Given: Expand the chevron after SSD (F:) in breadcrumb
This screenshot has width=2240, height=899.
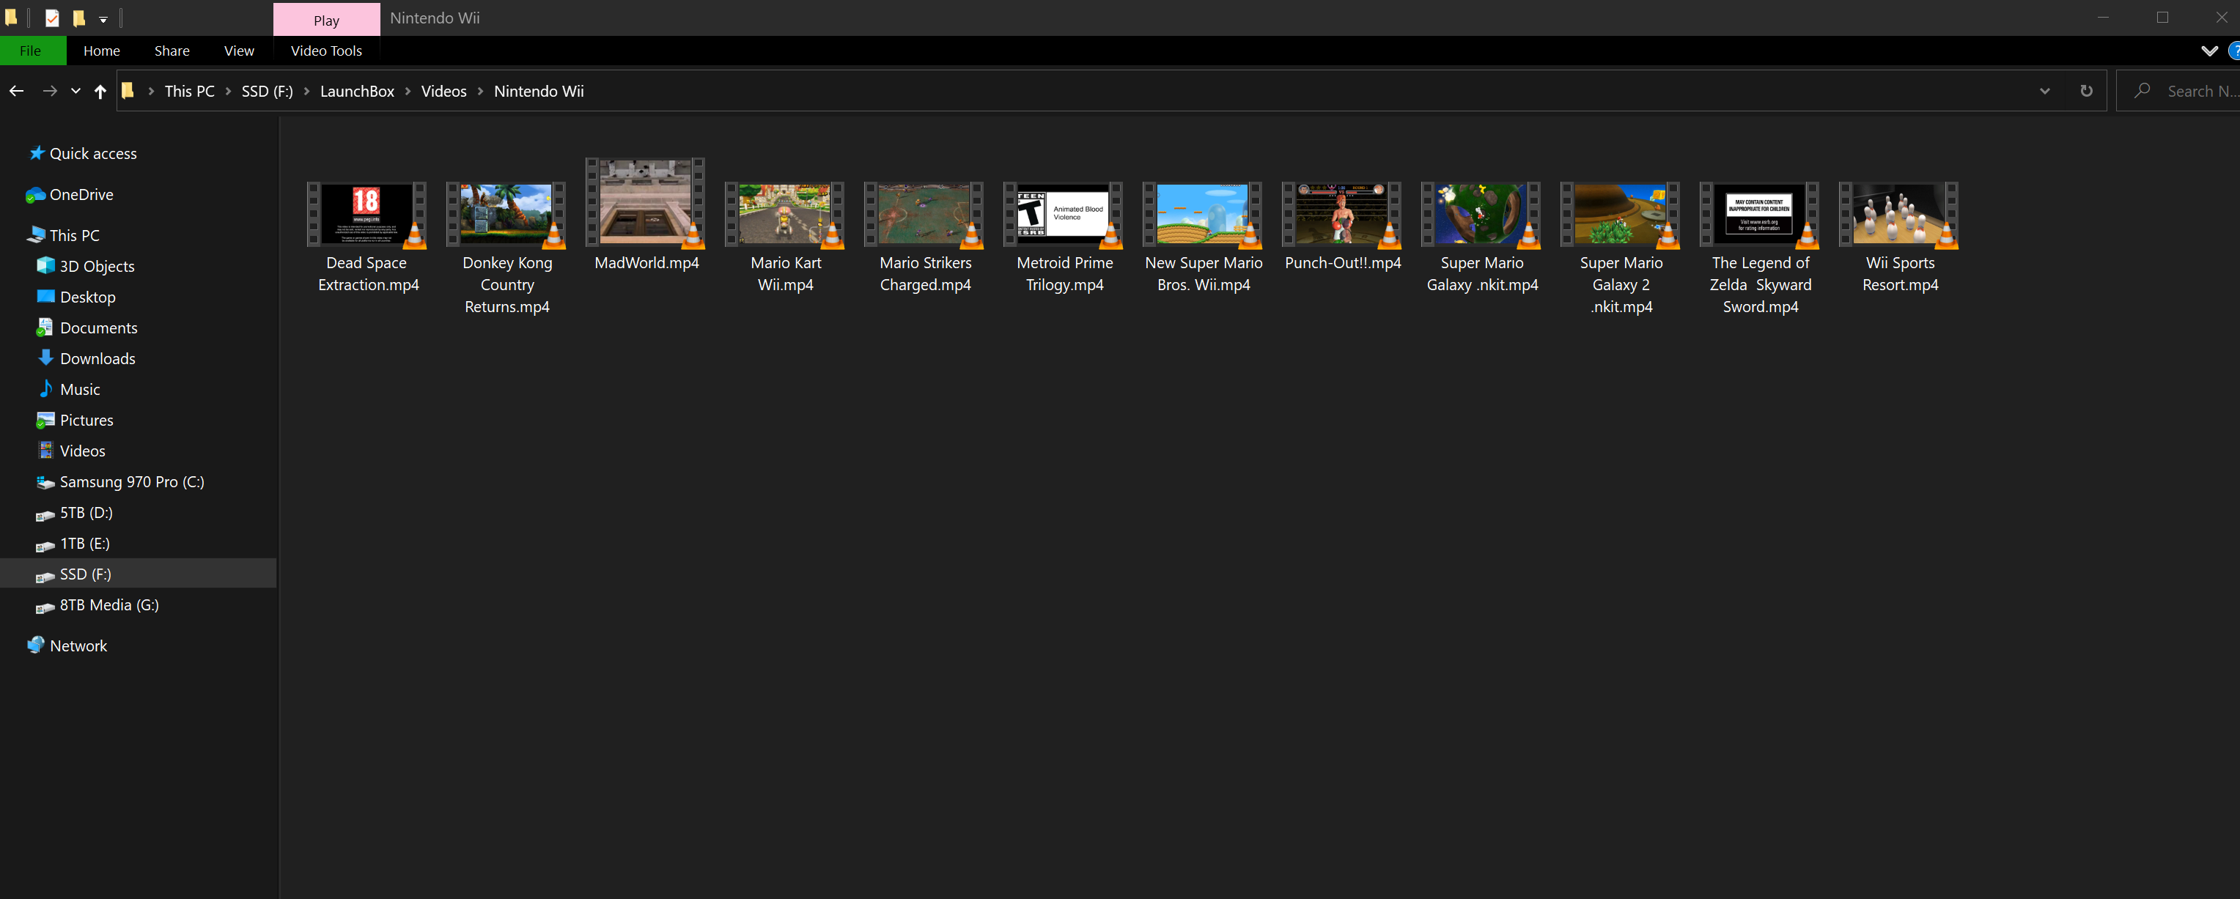Looking at the screenshot, I should pyautogui.click(x=307, y=92).
